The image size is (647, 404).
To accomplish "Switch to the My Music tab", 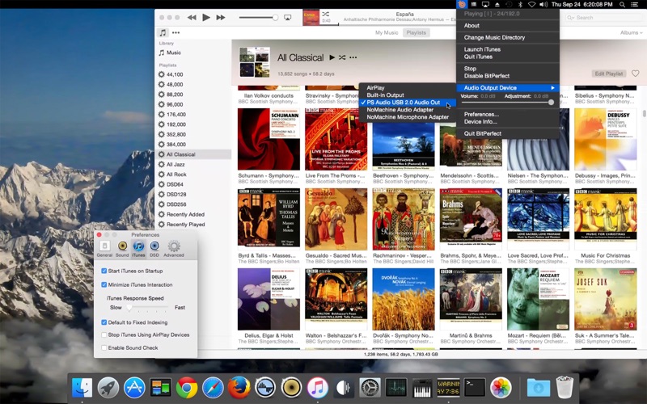I will coord(386,33).
